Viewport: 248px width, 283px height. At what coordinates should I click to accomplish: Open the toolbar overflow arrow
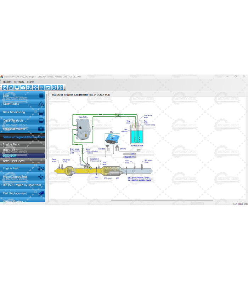(x=64, y=89)
